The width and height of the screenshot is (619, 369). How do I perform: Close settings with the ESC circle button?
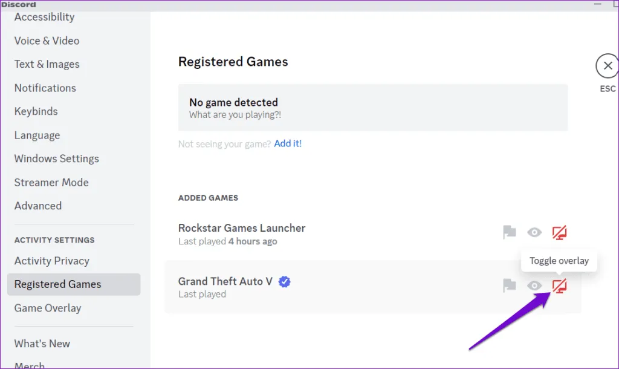point(607,66)
